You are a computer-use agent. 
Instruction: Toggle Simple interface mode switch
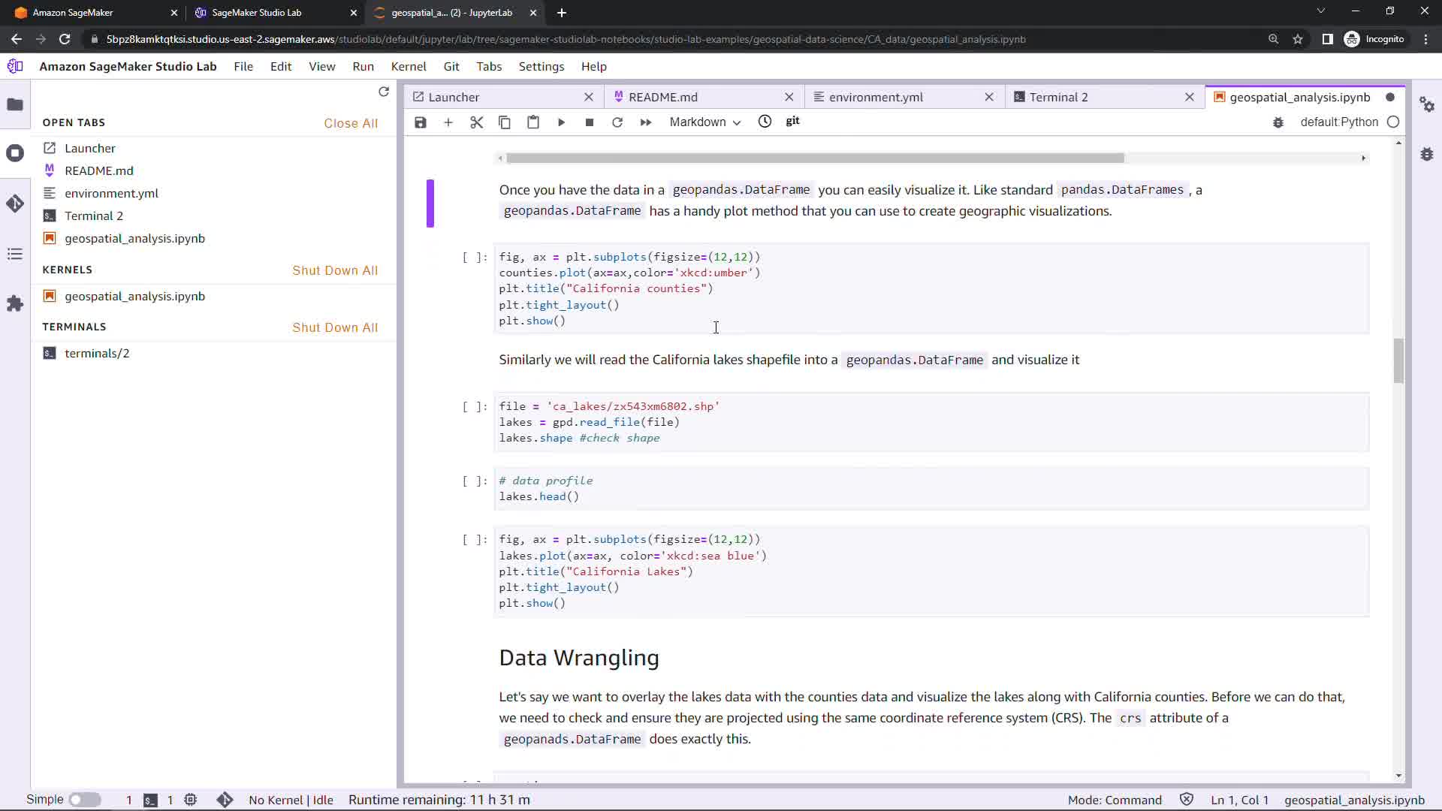coord(85,800)
